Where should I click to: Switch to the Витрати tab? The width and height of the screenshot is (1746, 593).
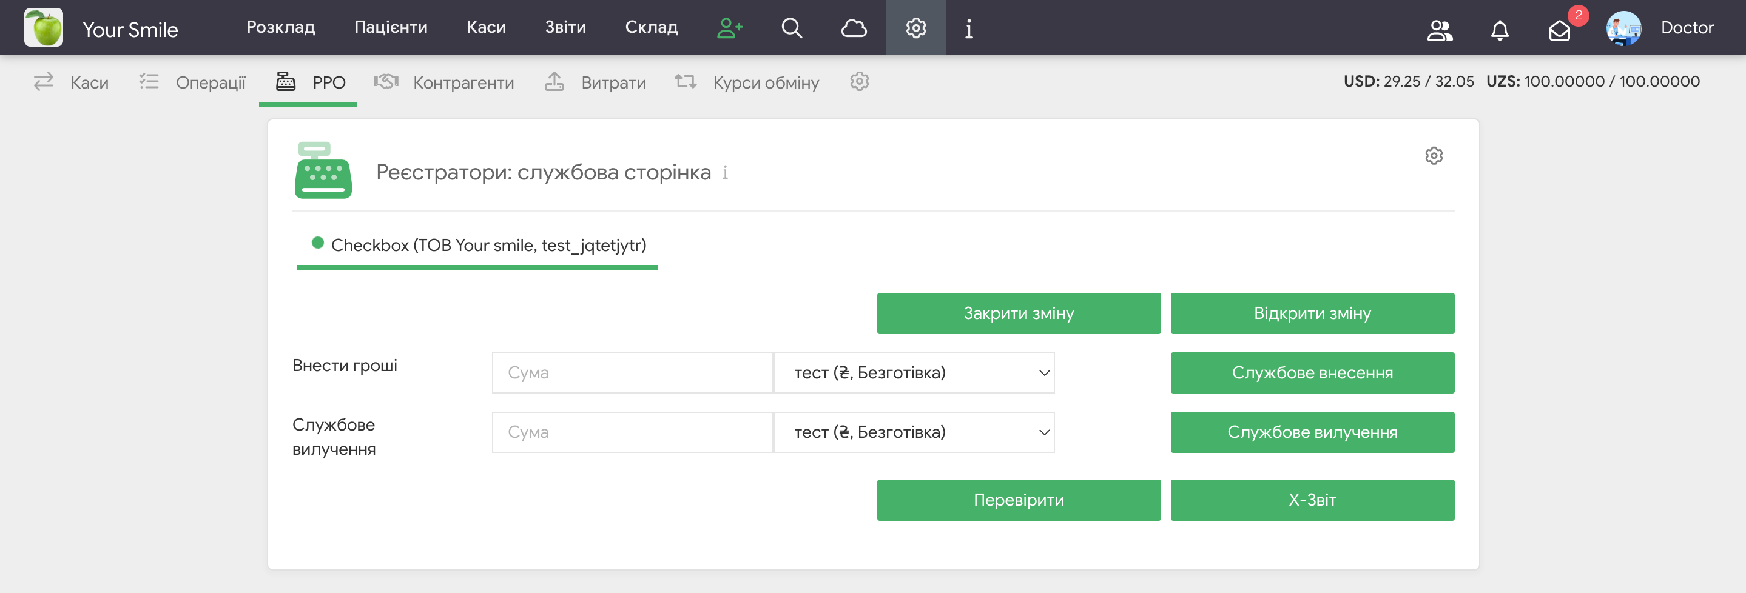coord(595,82)
